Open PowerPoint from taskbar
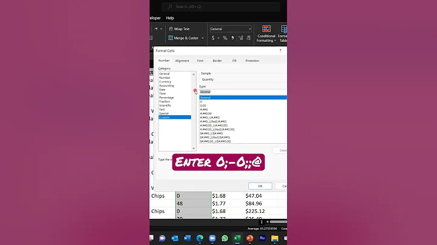This screenshot has width=437, height=245. (249, 238)
